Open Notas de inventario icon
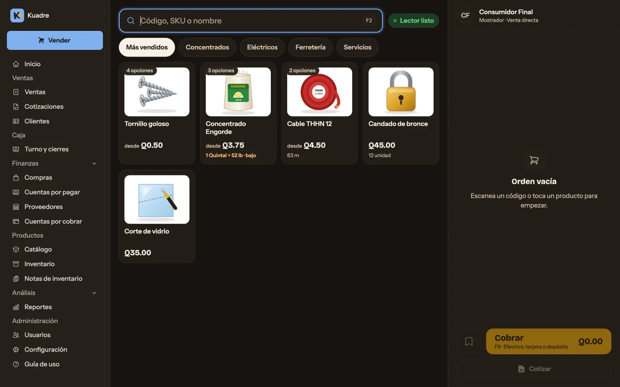Viewport: 620px width, 387px height. pyautogui.click(x=16, y=279)
